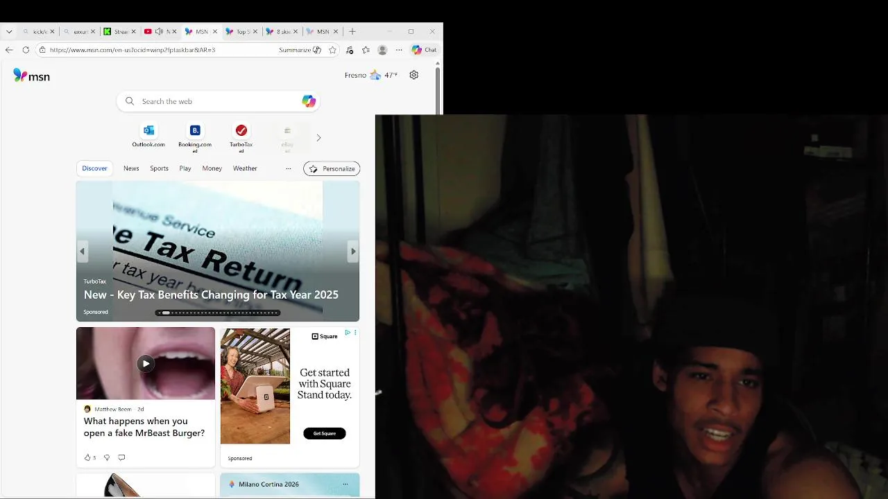Open 'What happens when you open' article

pos(144,427)
